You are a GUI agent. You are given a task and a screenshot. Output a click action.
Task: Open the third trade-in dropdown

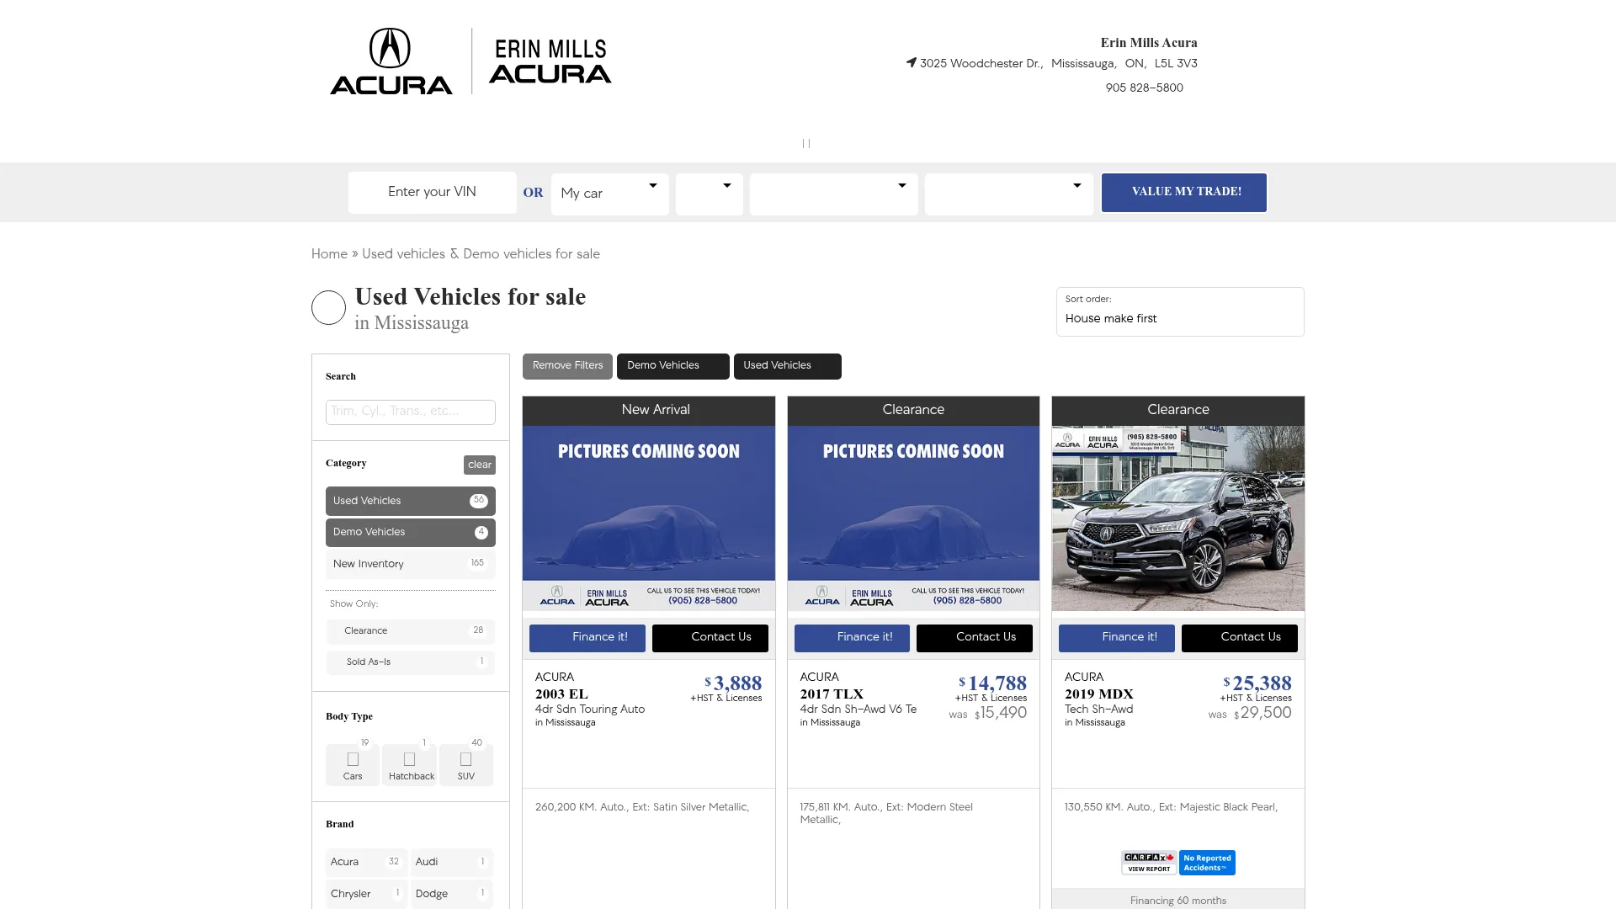click(x=834, y=194)
